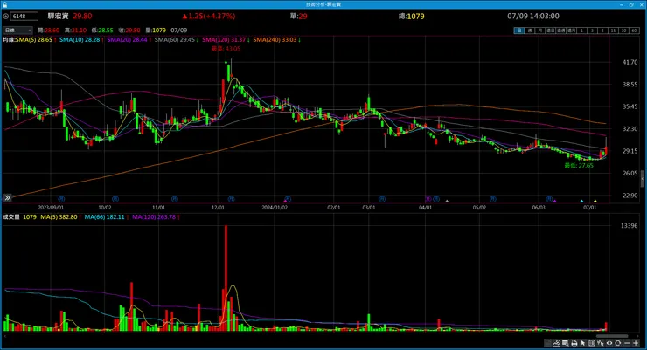The width and height of the screenshot is (647, 350).
Task: Switch to 3-minute interval
Action: pos(593,31)
